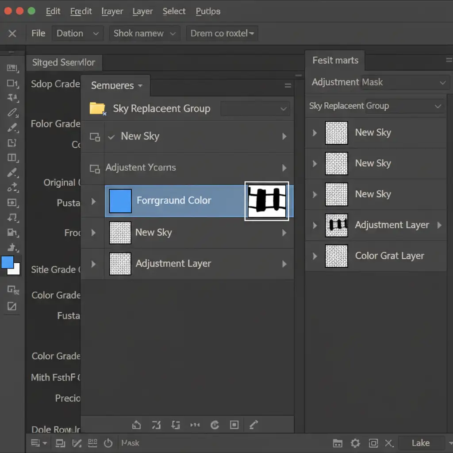Image resolution: width=453 pixels, height=453 pixels.
Task: Click the square mask icon in layers footer
Action: [234, 425]
